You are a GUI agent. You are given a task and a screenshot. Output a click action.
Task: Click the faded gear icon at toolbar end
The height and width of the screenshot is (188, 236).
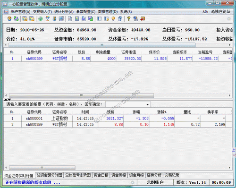pos(229,19)
